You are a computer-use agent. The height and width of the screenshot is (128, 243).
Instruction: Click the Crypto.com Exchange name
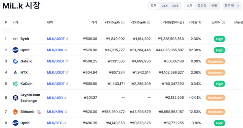coord(30,98)
